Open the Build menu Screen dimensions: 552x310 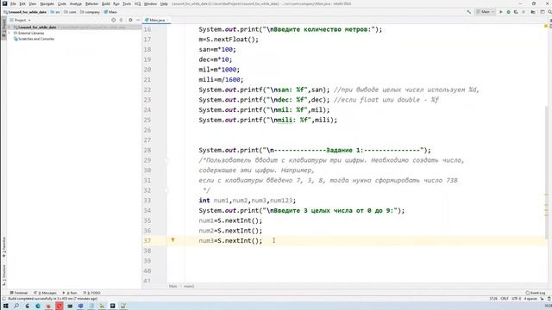pos(106,3)
